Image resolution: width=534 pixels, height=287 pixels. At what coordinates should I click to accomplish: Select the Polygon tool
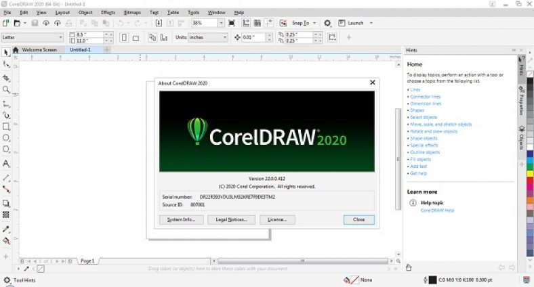point(6,150)
